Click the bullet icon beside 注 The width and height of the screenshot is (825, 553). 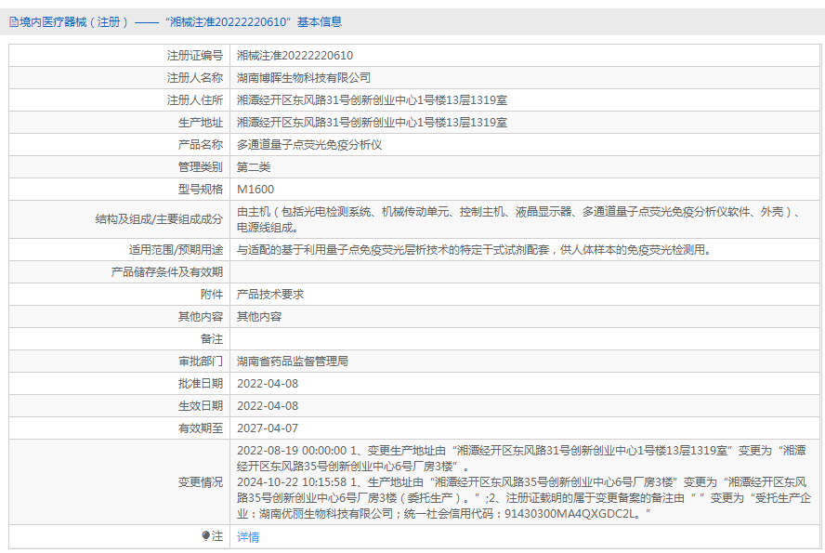pyautogui.click(x=205, y=535)
